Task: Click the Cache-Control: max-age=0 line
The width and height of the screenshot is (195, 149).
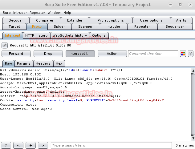Action: click(x=26, y=109)
